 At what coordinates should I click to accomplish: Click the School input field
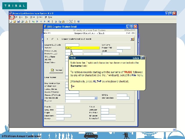108,107
